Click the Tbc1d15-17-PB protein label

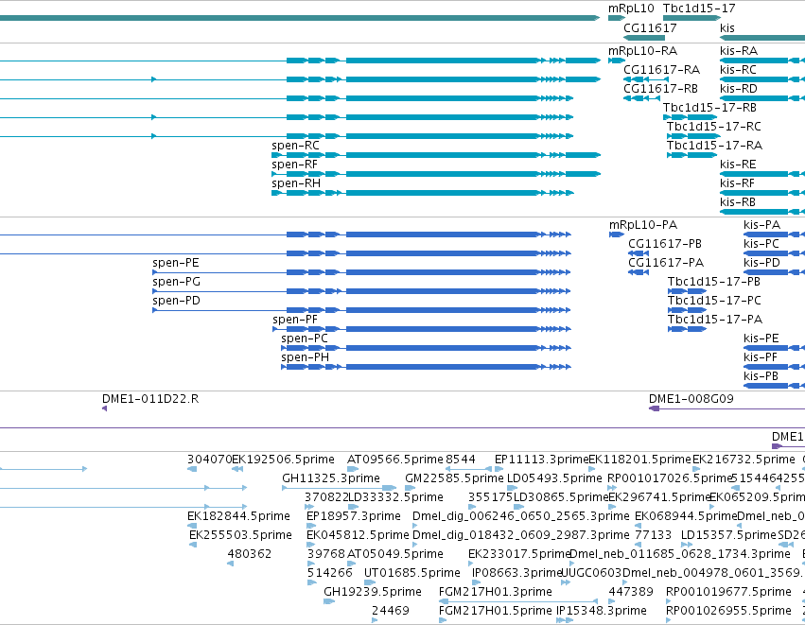pos(713,282)
